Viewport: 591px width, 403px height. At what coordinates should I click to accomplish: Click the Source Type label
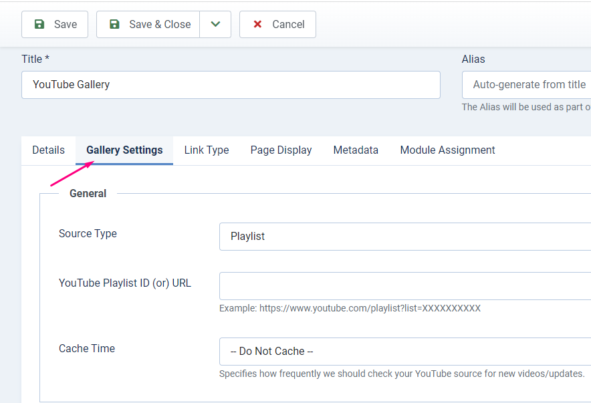(x=88, y=233)
